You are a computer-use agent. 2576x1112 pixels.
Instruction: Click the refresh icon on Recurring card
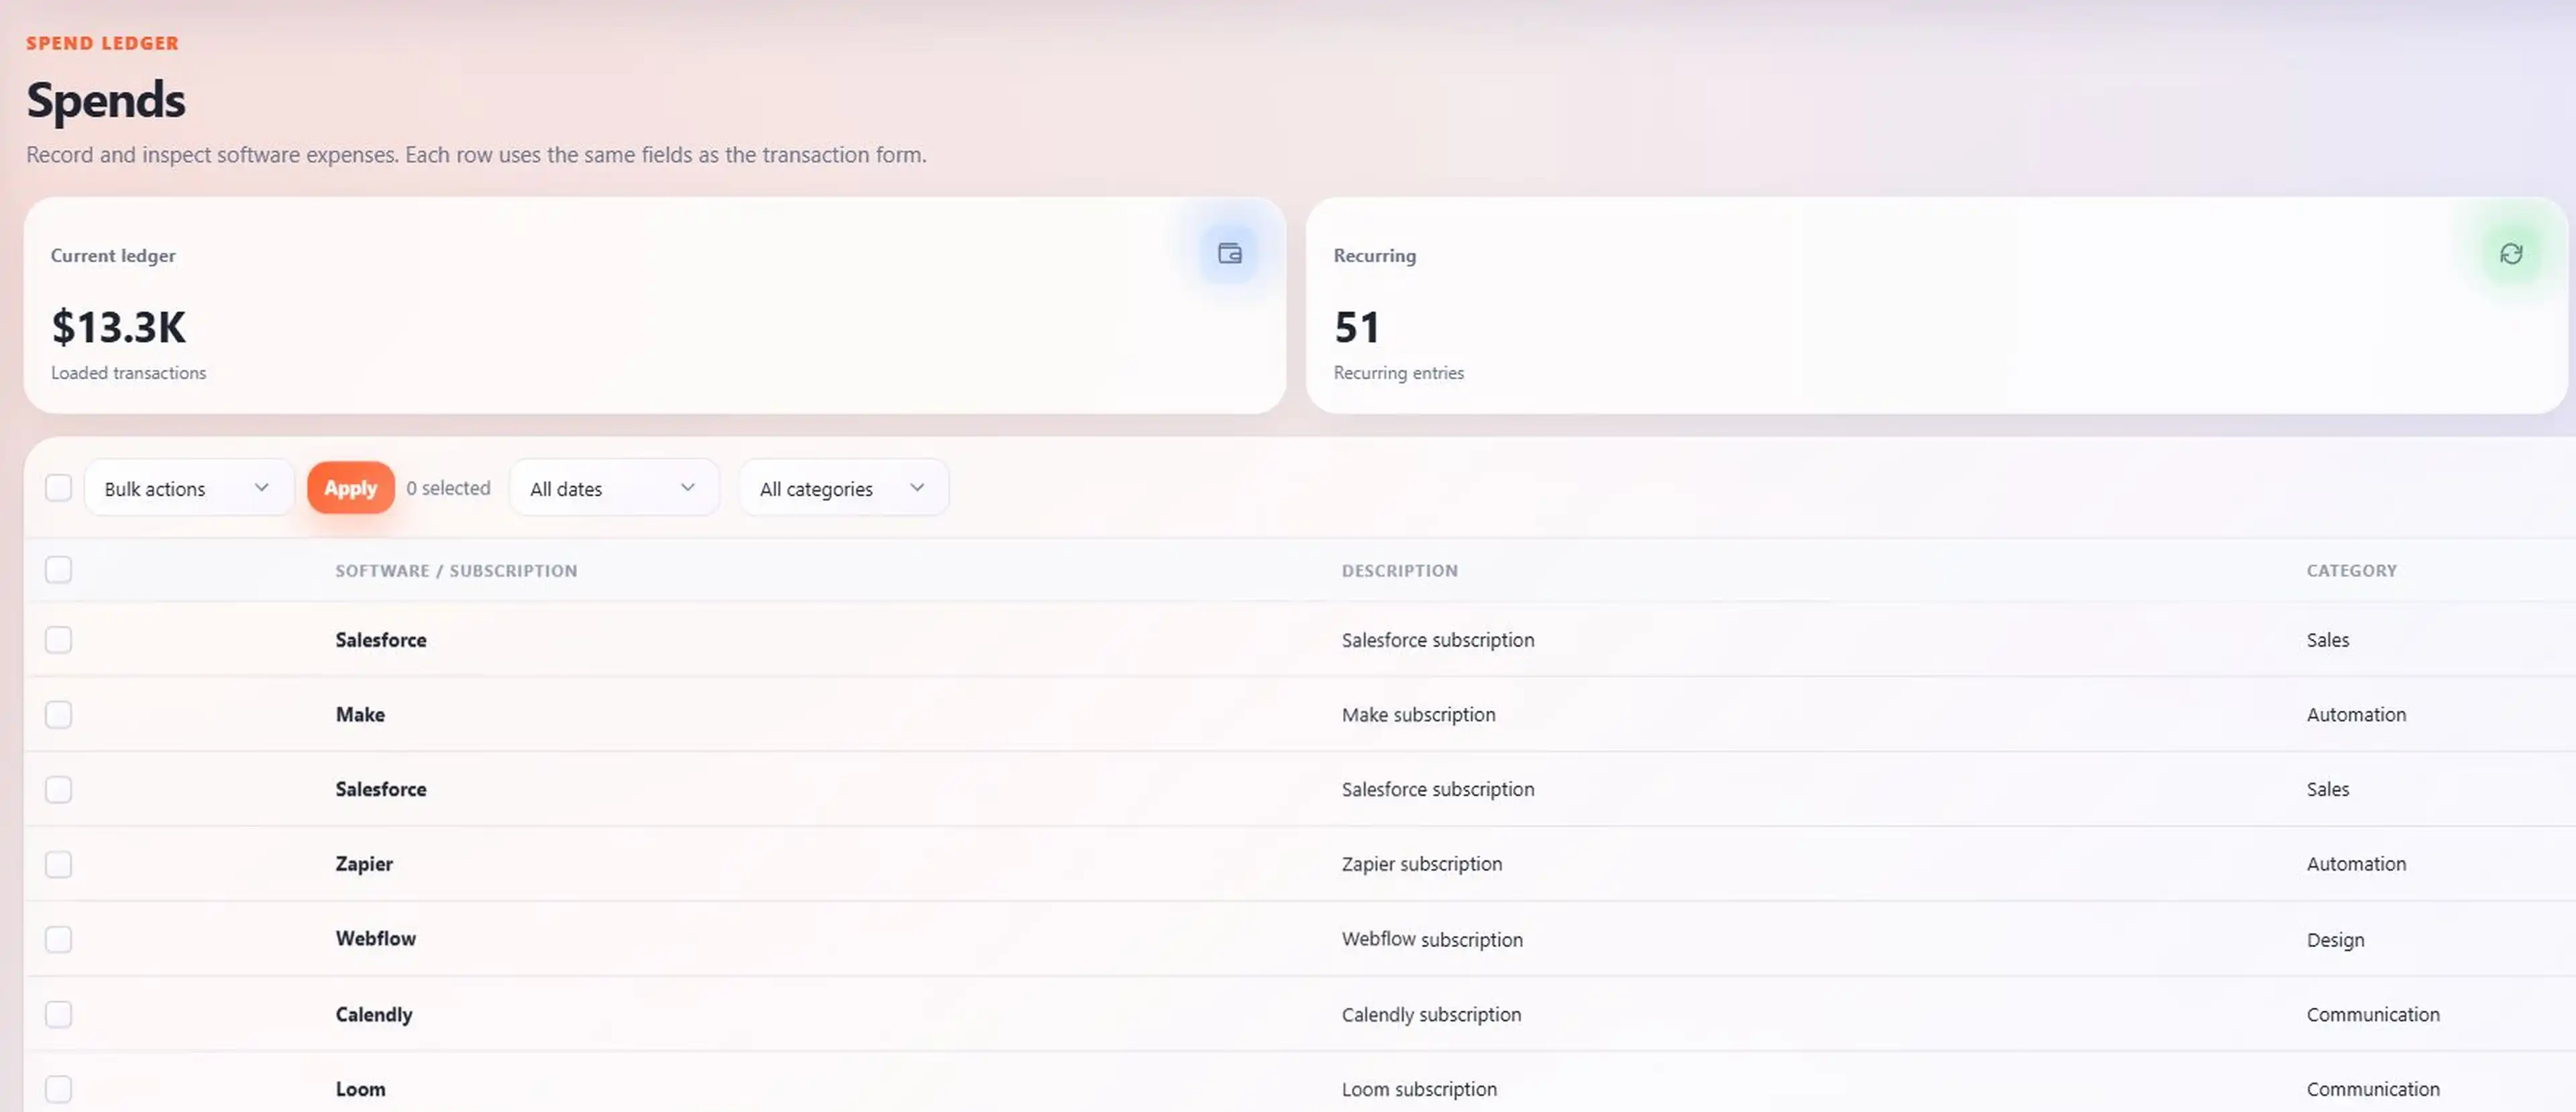click(2511, 253)
